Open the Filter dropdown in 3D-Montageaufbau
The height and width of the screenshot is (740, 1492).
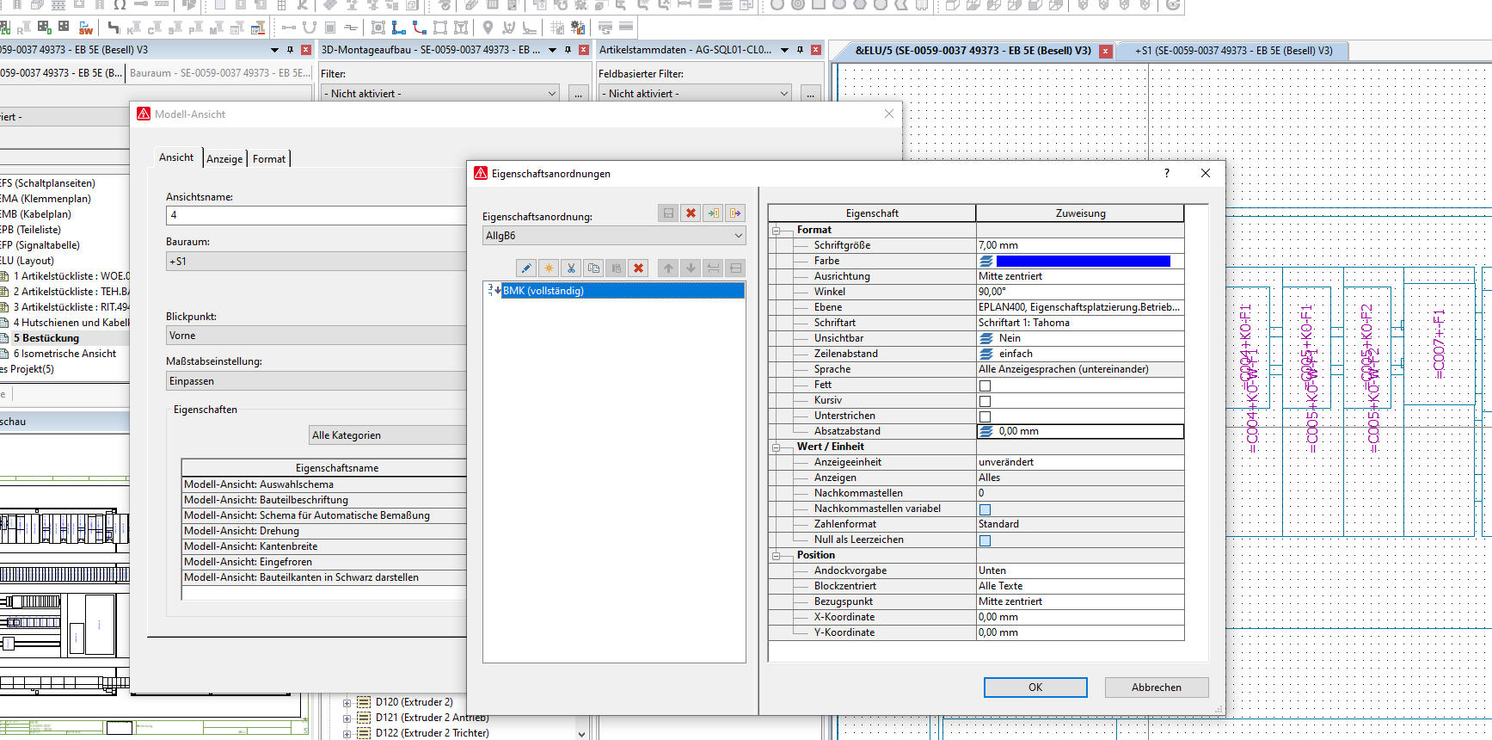(x=442, y=93)
